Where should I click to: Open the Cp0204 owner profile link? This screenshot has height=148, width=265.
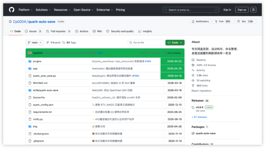pyautogui.click(x=19, y=22)
